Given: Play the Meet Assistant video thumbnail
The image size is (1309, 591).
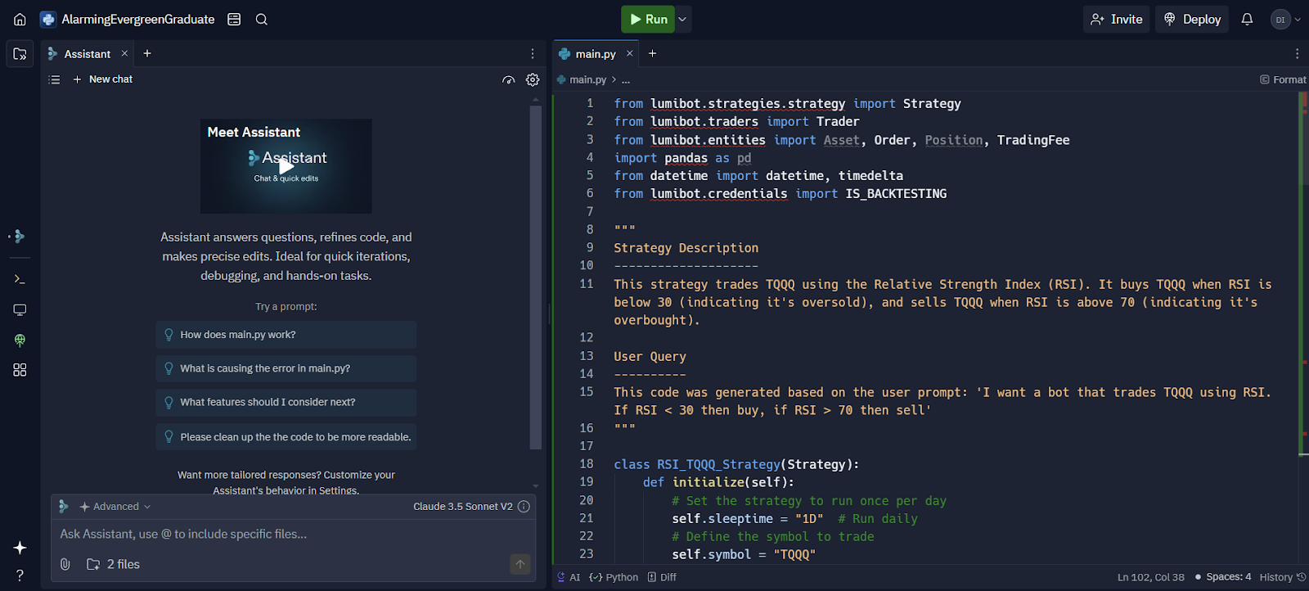Looking at the screenshot, I should point(286,166).
